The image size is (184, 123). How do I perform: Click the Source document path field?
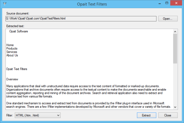81,19
